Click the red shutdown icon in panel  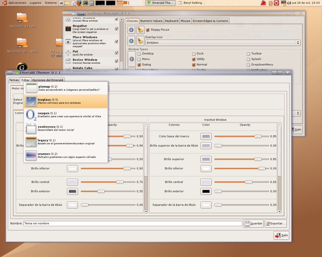[x=276, y=3]
